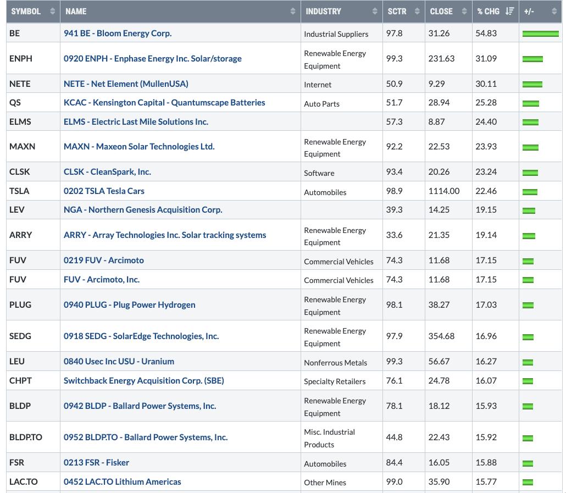The width and height of the screenshot is (566, 493).
Task: Click the sort arrows in SCTR column header
Action: pos(417,11)
